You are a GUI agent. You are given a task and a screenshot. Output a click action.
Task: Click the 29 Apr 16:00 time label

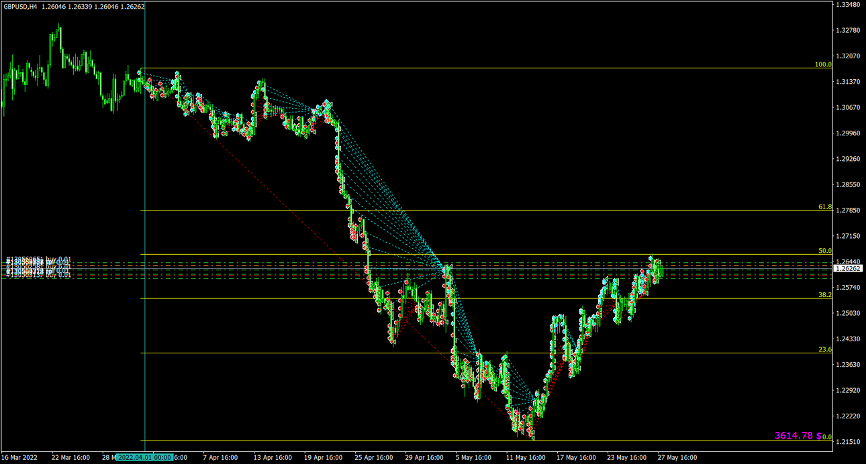click(425, 457)
